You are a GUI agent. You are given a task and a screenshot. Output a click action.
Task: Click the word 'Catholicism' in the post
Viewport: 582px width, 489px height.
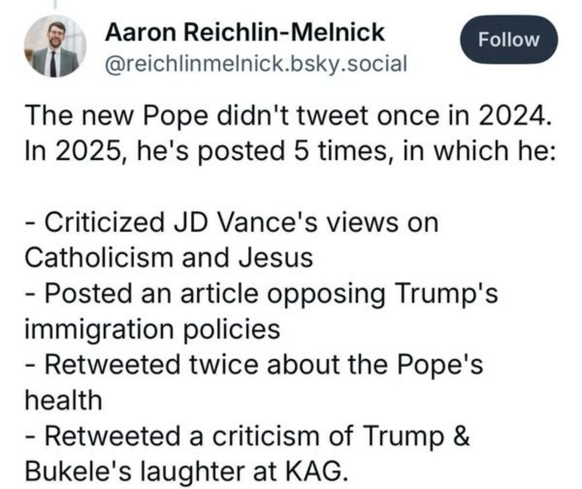point(99,258)
